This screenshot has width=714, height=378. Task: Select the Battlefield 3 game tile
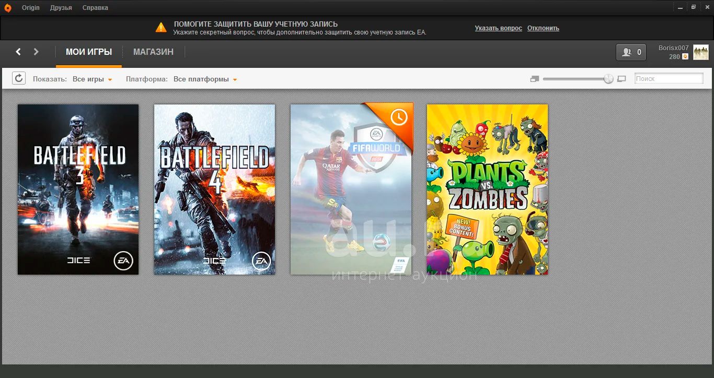click(x=78, y=190)
